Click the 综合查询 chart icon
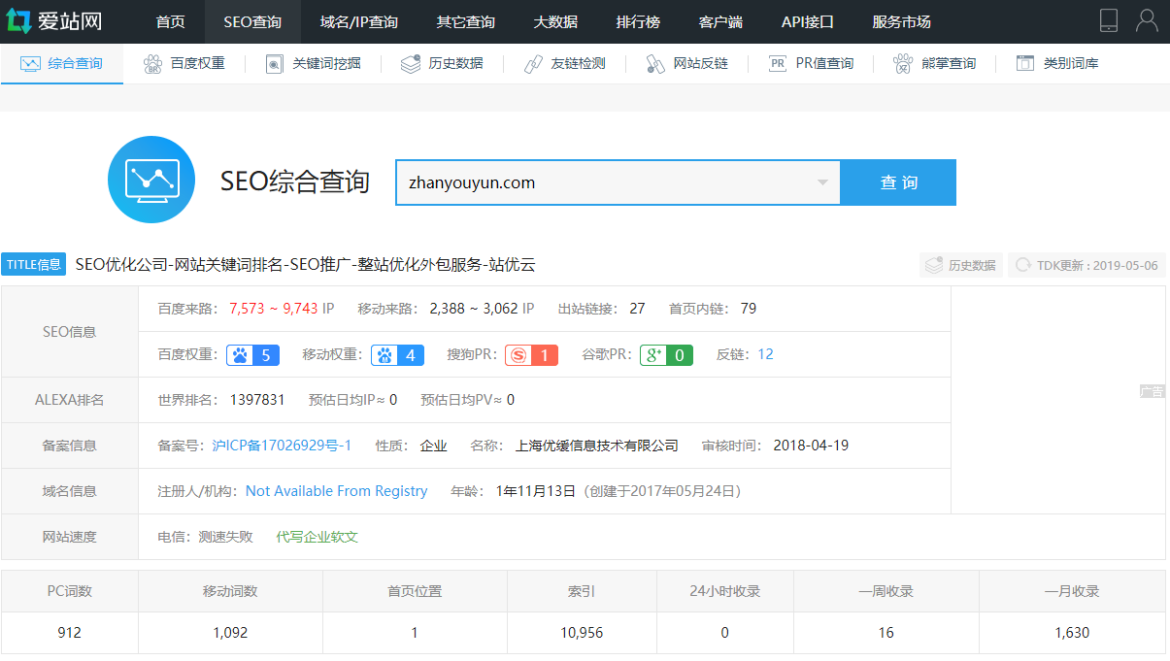This screenshot has height=661, width=1170. pyautogui.click(x=30, y=63)
